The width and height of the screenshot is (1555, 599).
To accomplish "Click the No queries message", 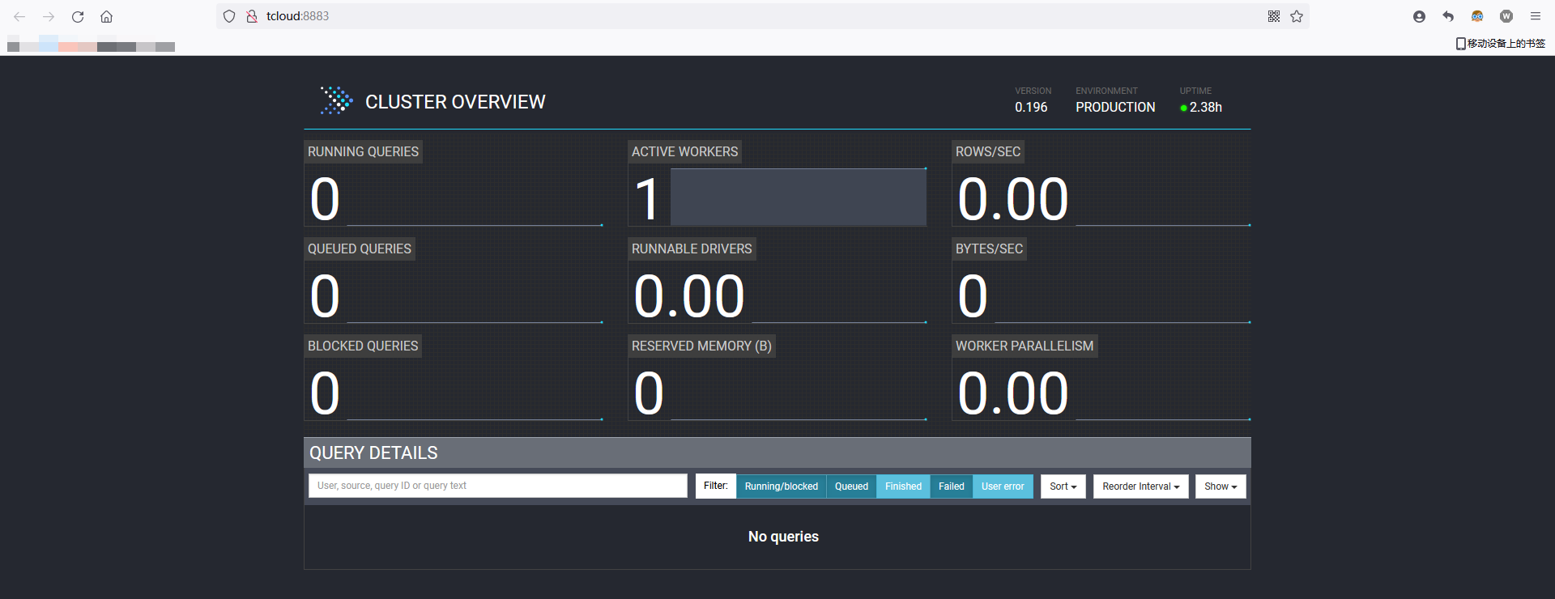I will tap(783, 537).
